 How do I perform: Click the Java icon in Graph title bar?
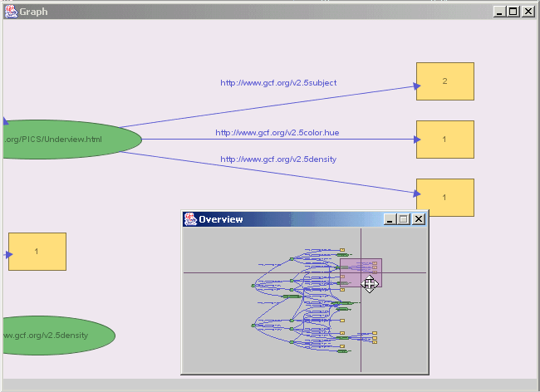11,12
